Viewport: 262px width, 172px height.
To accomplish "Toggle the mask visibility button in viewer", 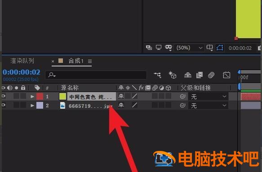I will [220, 48].
